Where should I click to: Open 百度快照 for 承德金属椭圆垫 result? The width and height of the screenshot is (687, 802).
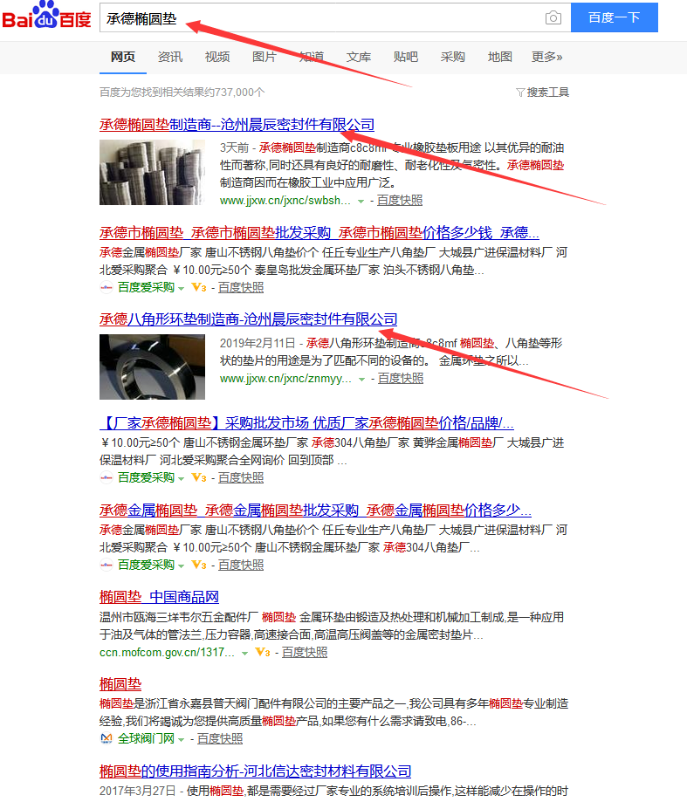pos(241,566)
